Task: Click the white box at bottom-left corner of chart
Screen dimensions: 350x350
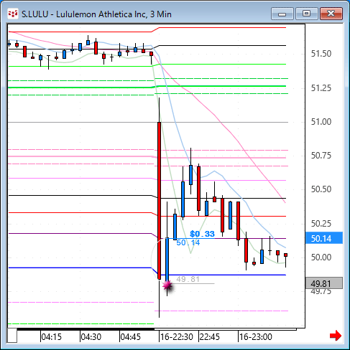Action: 12,336
